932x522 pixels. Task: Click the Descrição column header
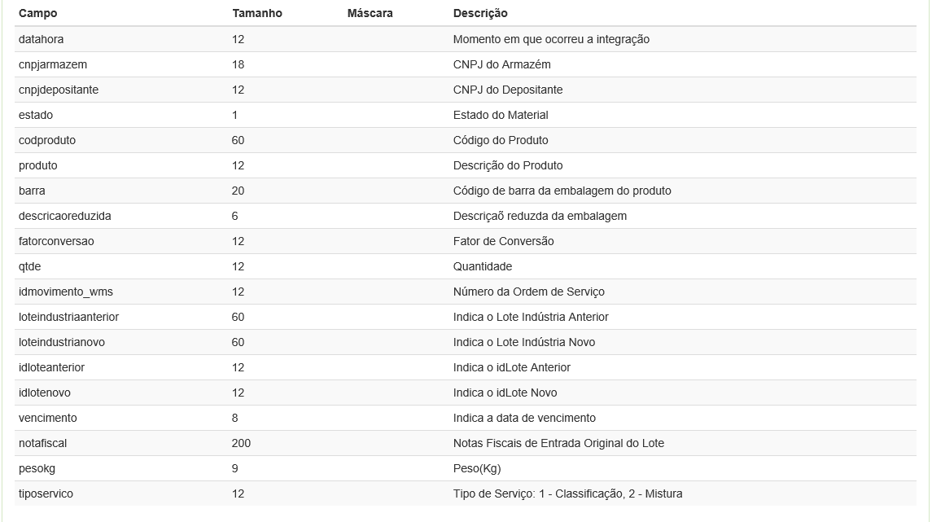click(480, 13)
